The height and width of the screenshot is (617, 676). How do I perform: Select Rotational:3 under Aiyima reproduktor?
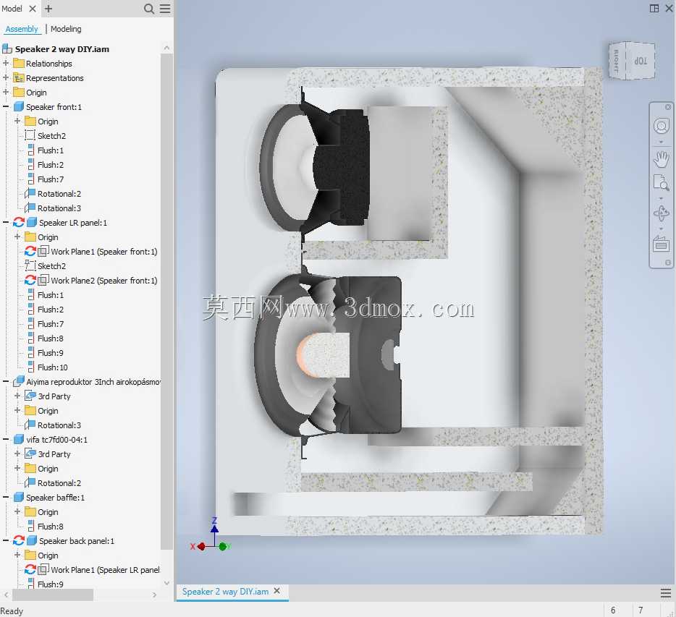point(59,425)
